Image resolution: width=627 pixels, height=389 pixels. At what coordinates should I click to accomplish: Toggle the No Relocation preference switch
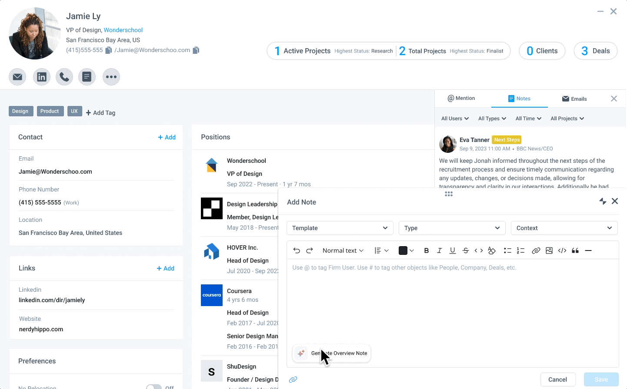pyautogui.click(x=154, y=387)
